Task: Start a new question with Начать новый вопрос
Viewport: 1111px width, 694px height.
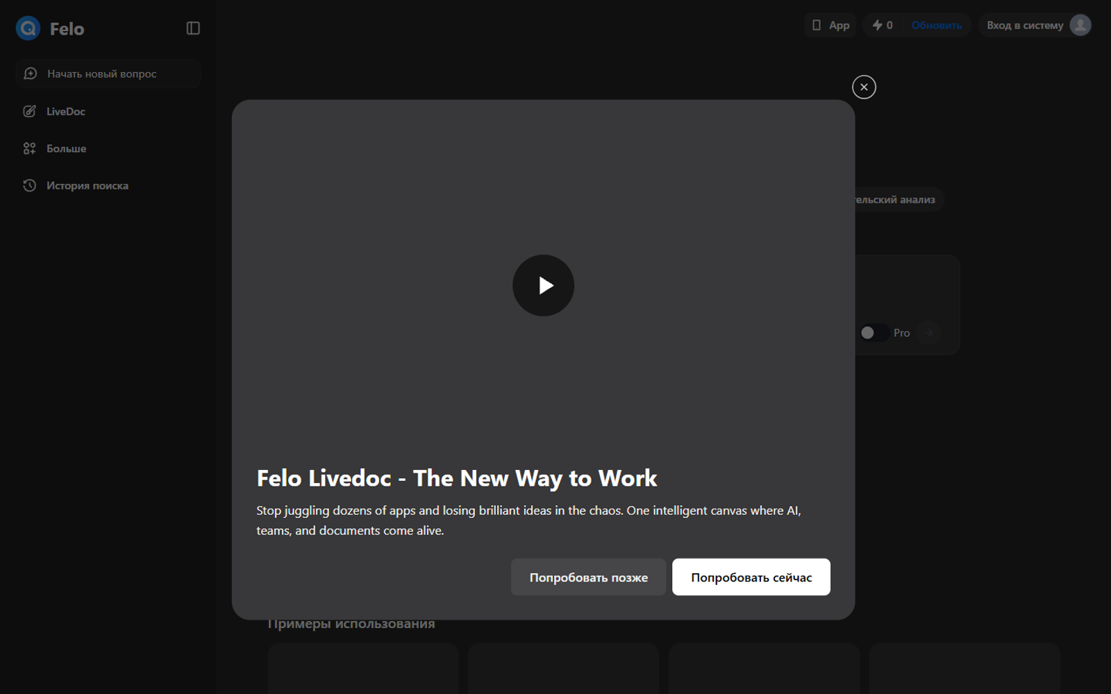Action: tap(108, 74)
